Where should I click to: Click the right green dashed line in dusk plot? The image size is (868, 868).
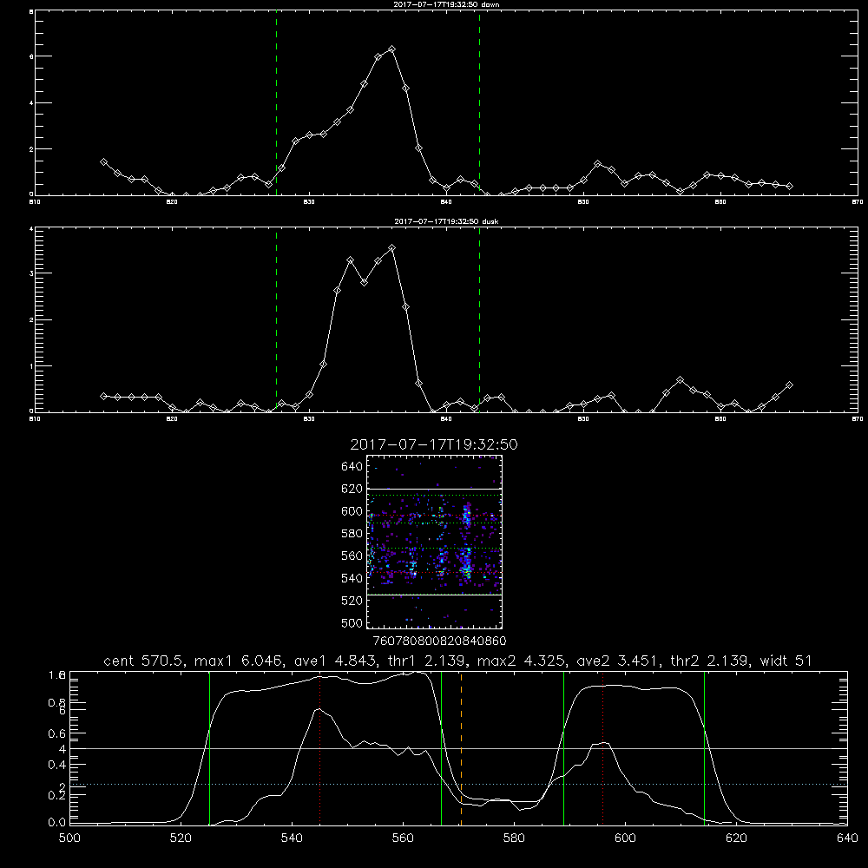pos(479,320)
